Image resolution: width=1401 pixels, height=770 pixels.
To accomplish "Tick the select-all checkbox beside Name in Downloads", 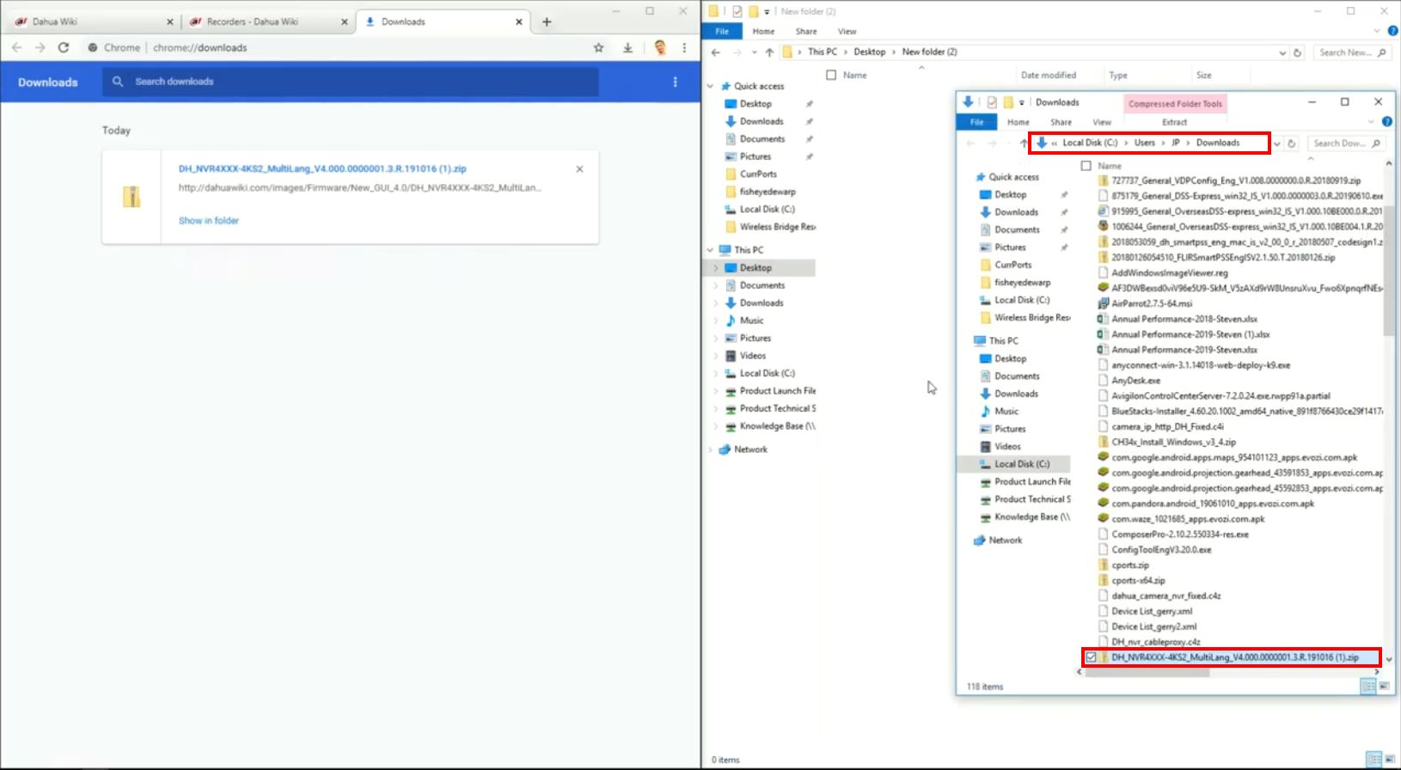I will click(1086, 166).
